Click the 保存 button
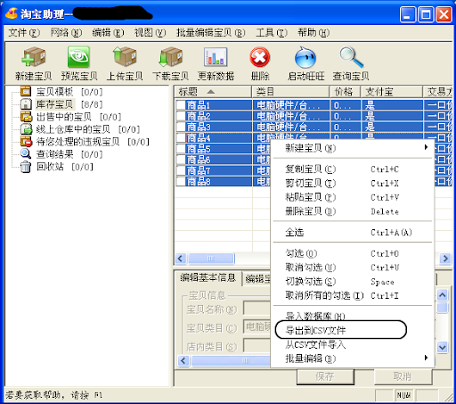Screen dimensions: 456x404 325,376
